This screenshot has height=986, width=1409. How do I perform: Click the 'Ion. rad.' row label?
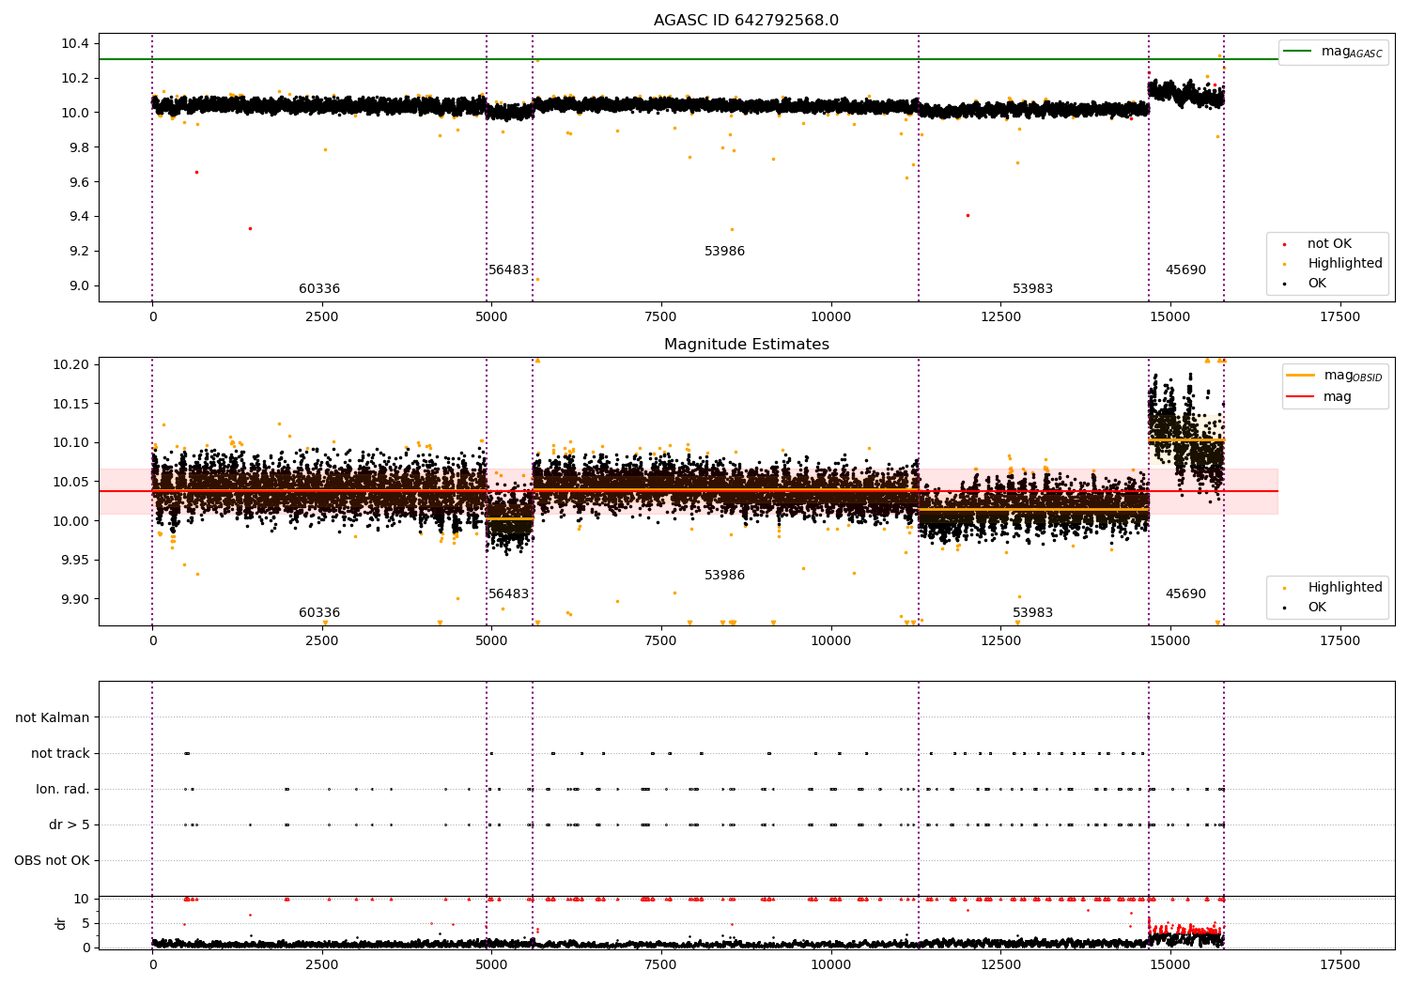pyautogui.click(x=63, y=790)
